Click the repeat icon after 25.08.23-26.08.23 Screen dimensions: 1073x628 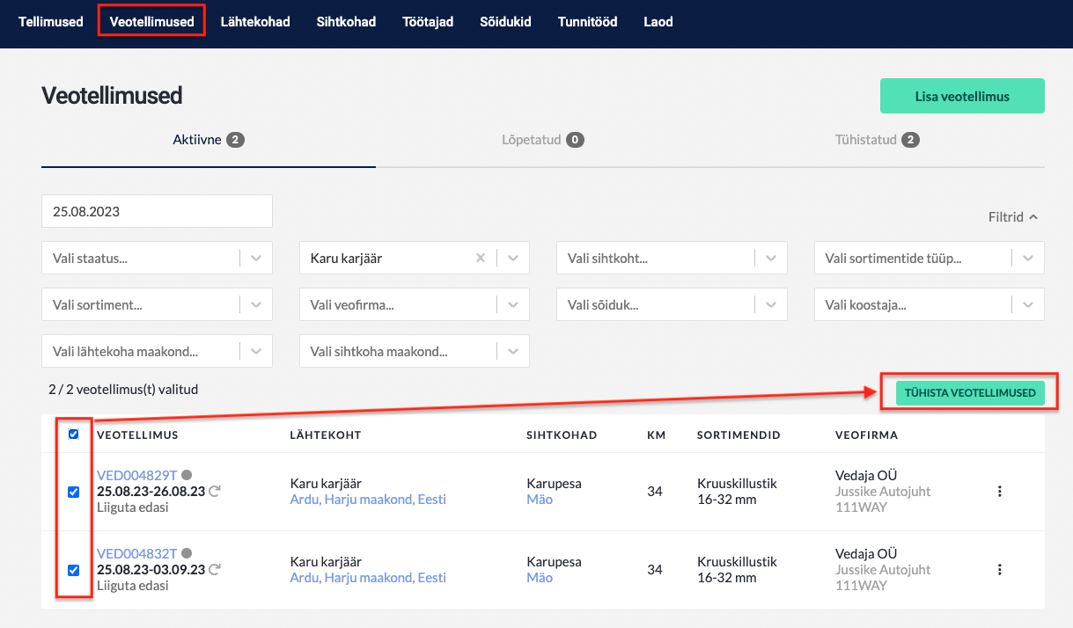(215, 492)
